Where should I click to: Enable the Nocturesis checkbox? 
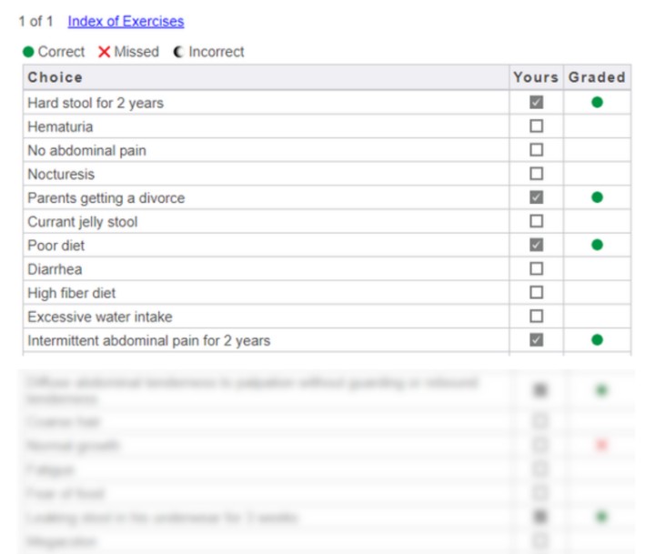[x=537, y=174]
